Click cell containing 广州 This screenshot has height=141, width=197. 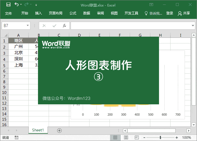tap(19, 47)
